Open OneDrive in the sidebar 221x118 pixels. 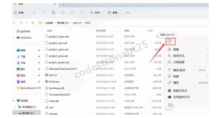pyautogui.click(x=24, y=38)
